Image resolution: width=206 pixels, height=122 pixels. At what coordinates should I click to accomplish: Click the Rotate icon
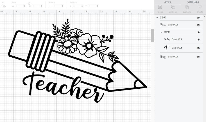pos(50,6)
